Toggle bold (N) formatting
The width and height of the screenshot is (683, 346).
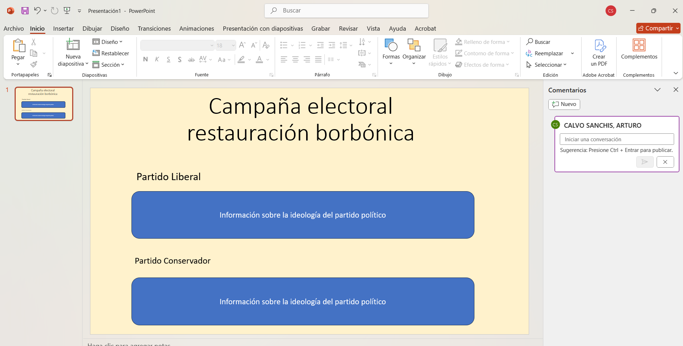click(x=145, y=60)
